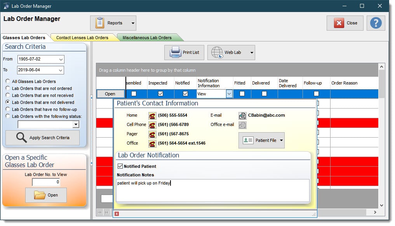Screen dimensions: 395x226
Task: Click in the Notification Notes text box
Action: coord(212,191)
